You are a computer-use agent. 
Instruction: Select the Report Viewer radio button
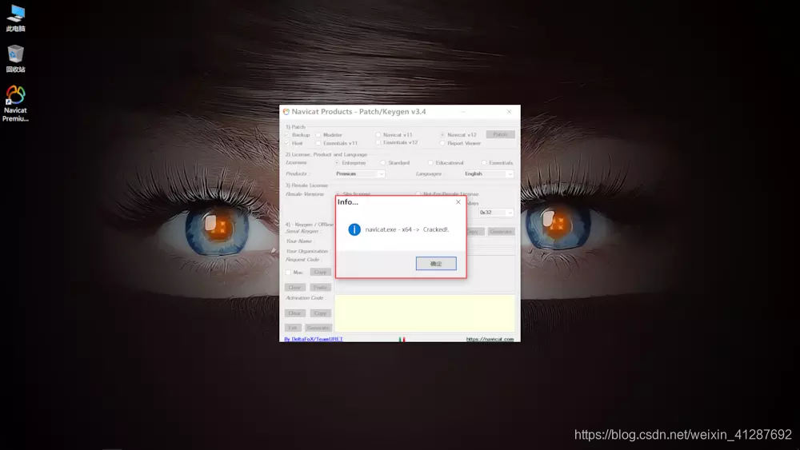coord(442,143)
